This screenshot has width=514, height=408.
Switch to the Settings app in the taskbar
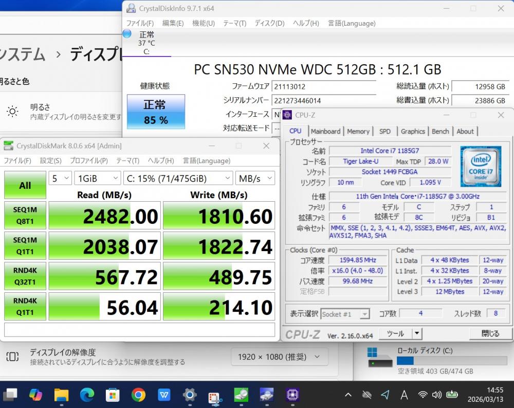pos(190,395)
